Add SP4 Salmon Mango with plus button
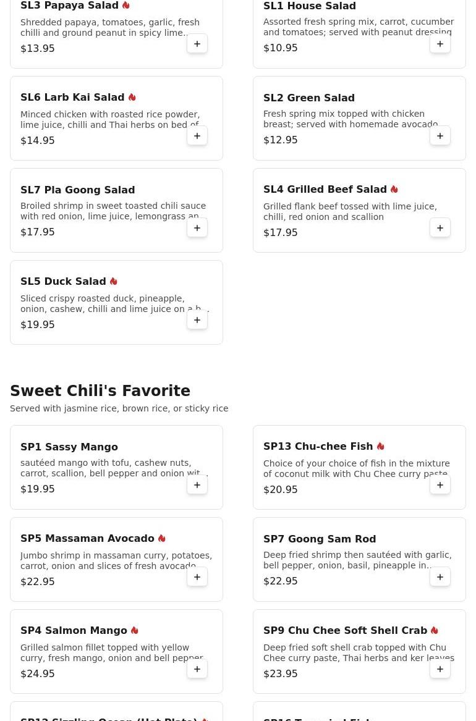This screenshot has height=721, width=476. 197,668
